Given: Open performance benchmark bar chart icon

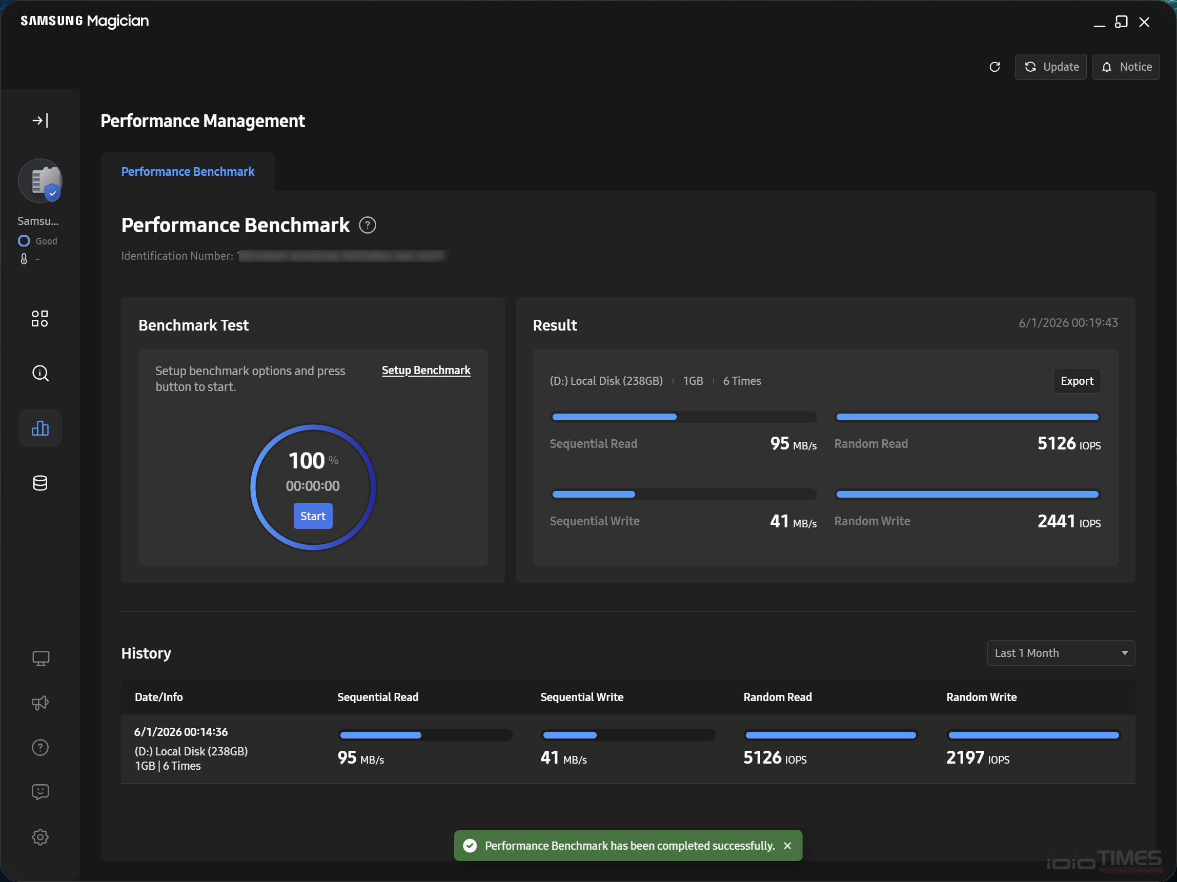Looking at the screenshot, I should point(40,428).
